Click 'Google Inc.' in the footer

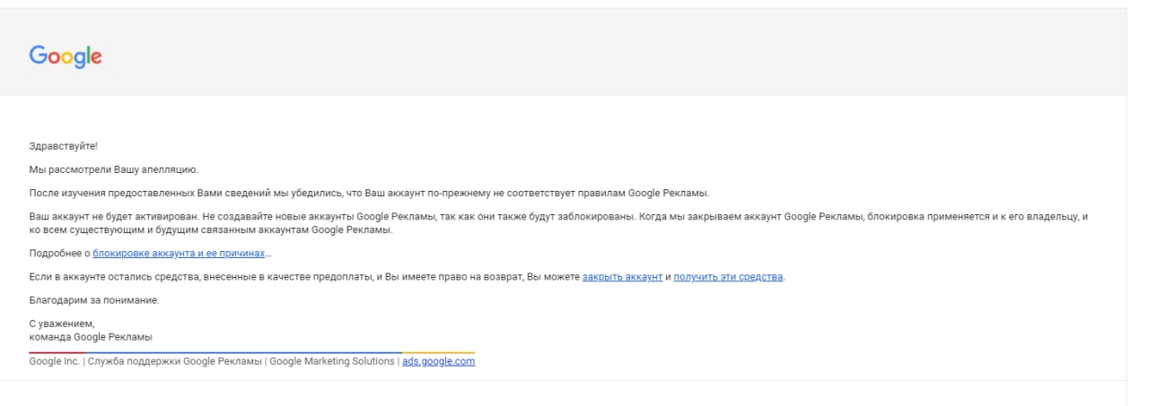(x=54, y=361)
